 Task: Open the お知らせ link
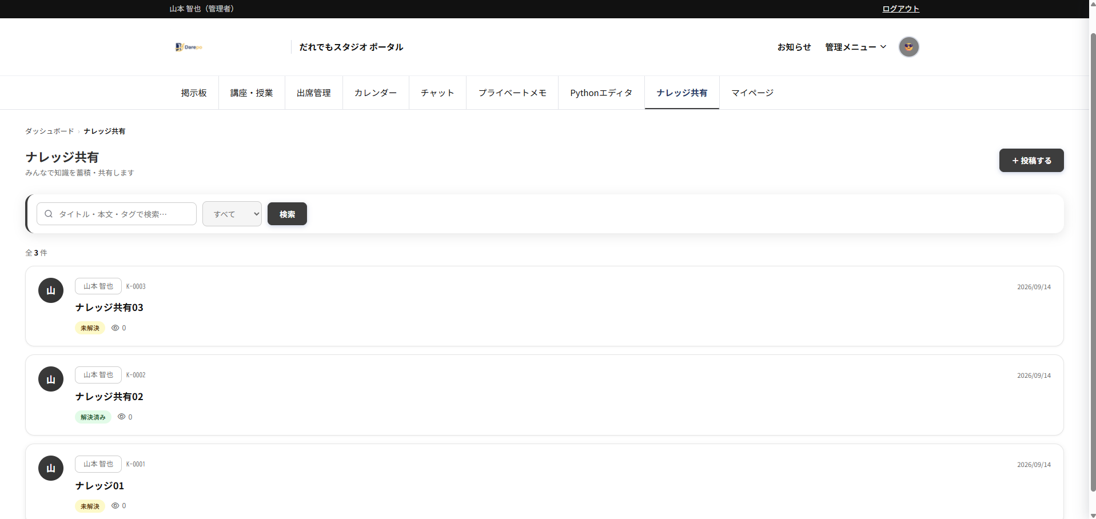pos(794,47)
